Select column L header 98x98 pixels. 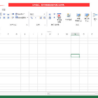58,34
